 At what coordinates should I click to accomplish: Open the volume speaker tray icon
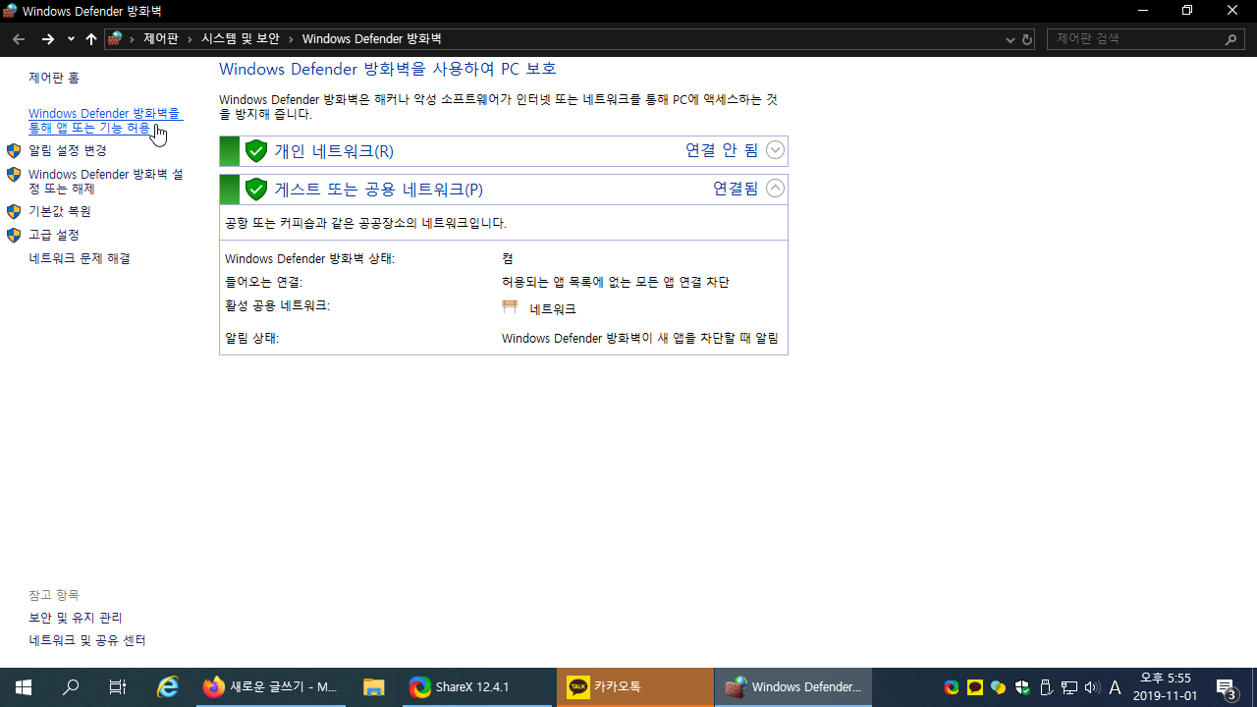pyautogui.click(x=1092, y=687)
